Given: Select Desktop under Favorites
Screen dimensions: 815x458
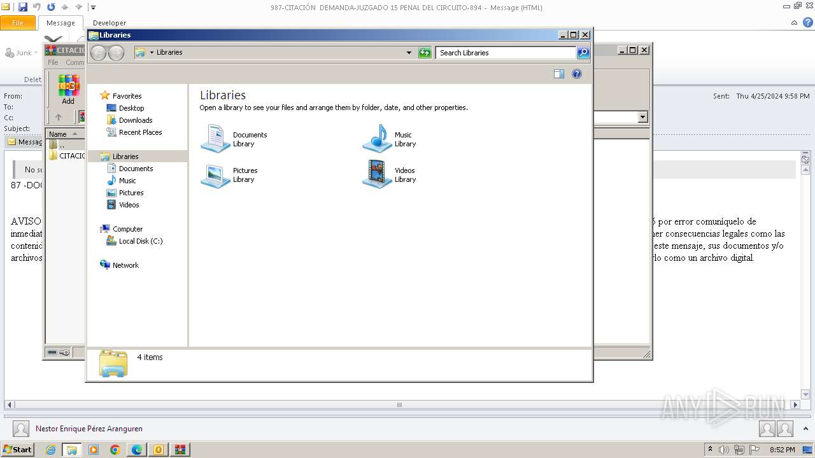Looking at the screenshot, I should (125, 108).
